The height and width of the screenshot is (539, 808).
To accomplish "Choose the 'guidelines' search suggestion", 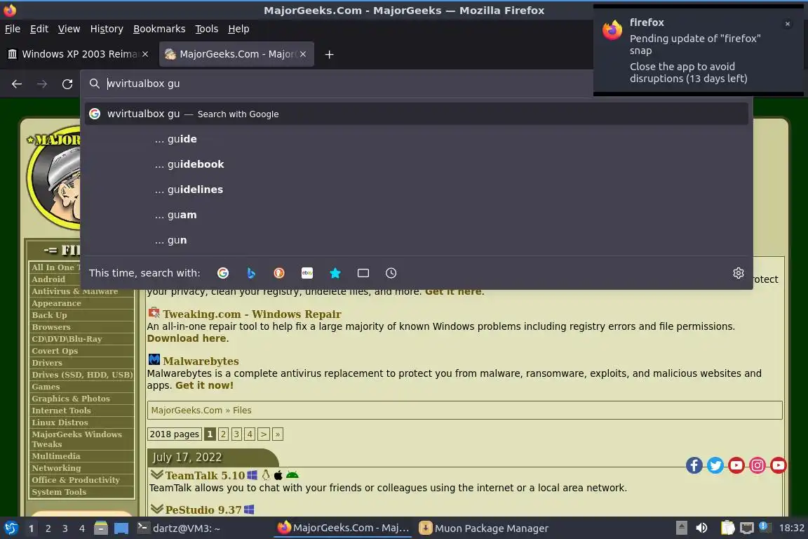I will (x=417, y=189).
